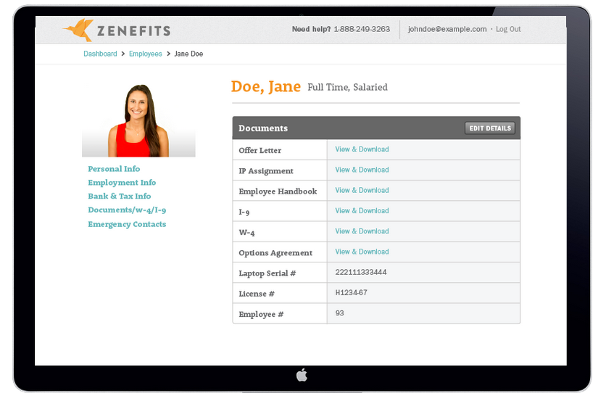Click the johndoe@example.com account email

pyautogui.click(x=447, y=29)
